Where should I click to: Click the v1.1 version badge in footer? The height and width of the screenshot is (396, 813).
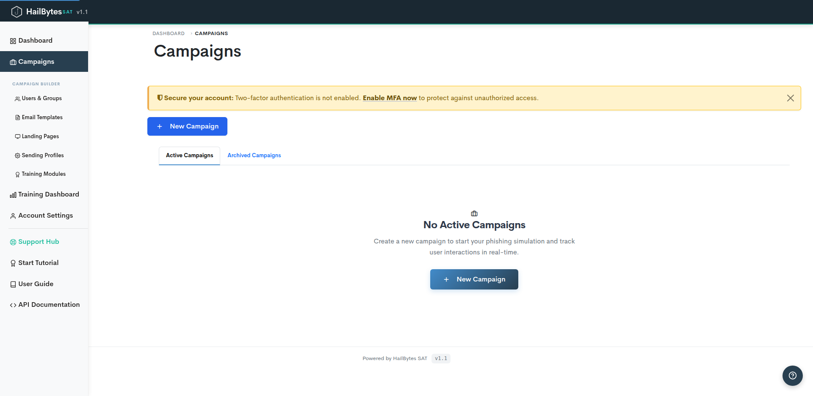441,358
